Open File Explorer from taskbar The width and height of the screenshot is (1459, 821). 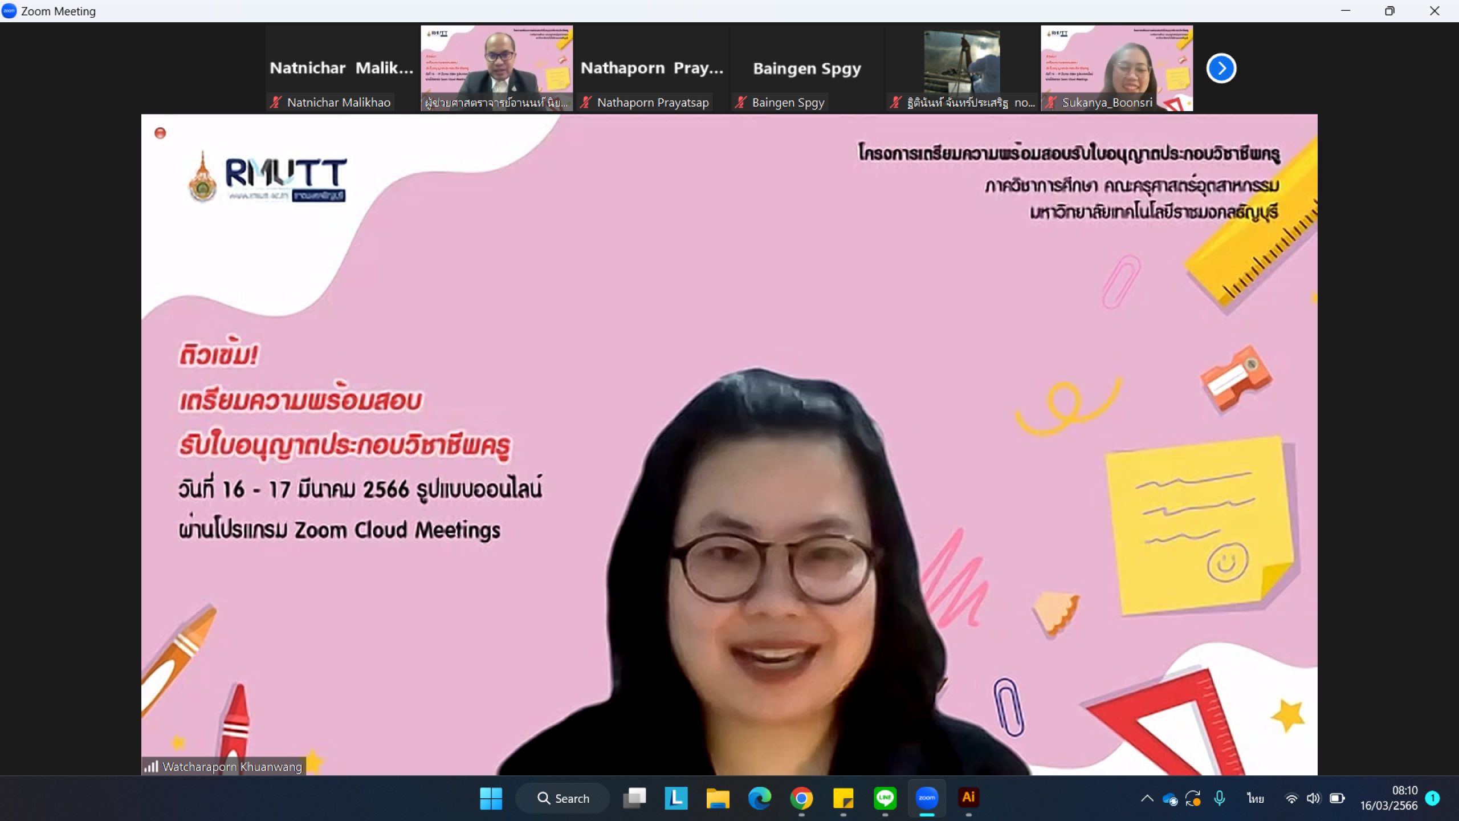pos(718,798)
